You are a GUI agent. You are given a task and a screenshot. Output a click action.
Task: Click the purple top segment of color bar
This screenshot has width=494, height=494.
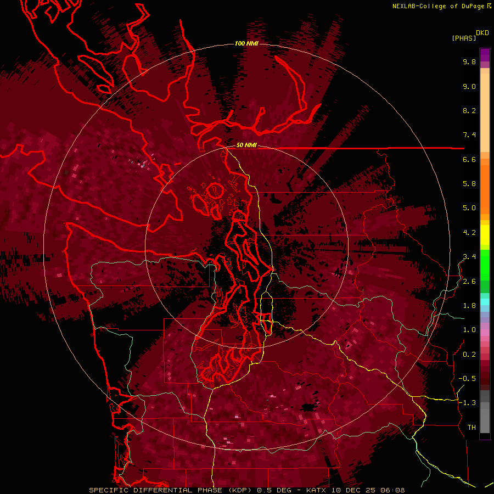point(485,55)
